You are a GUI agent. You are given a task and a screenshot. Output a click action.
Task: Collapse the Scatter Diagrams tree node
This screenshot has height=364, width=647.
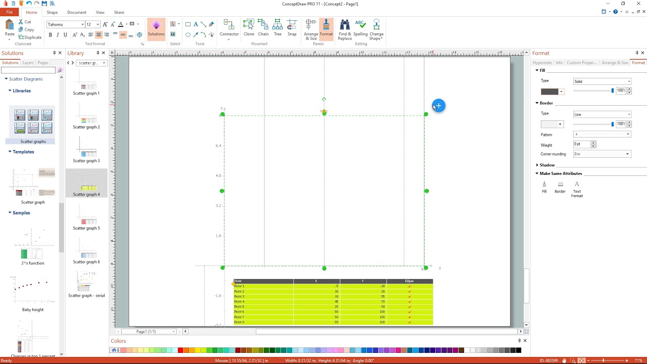point(6,79)
